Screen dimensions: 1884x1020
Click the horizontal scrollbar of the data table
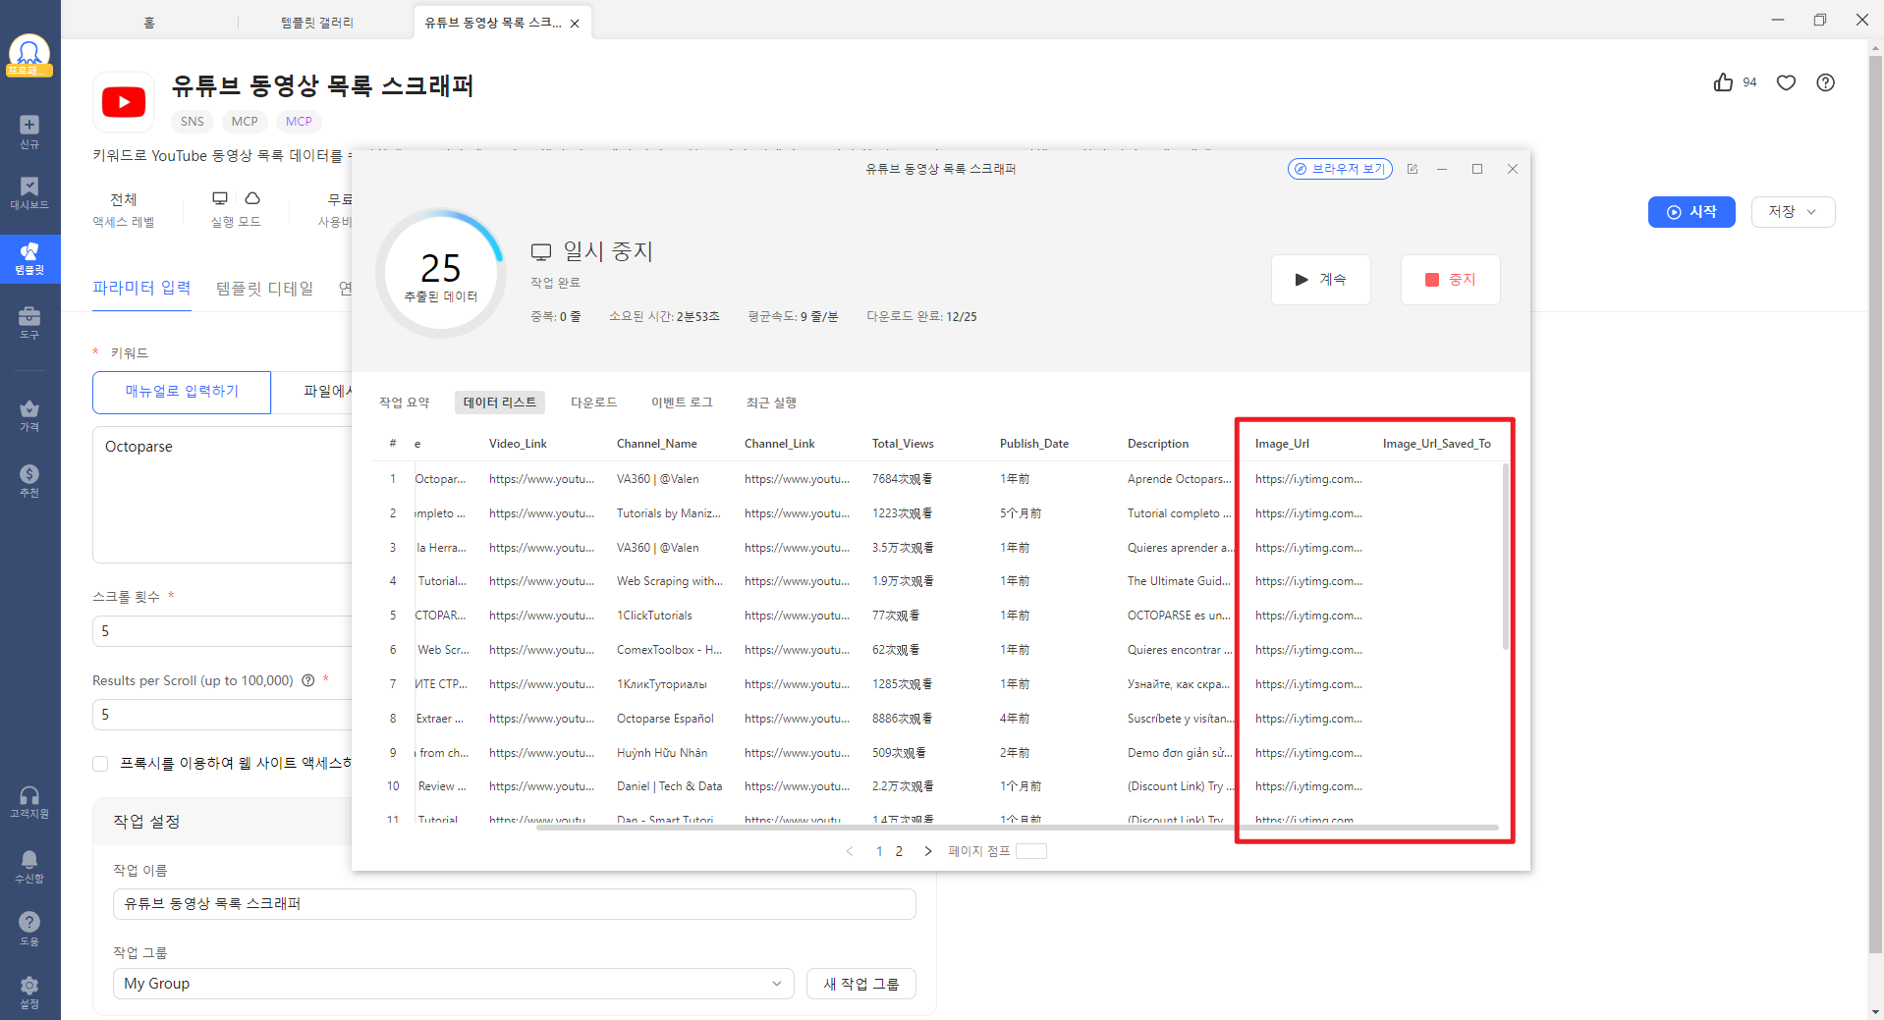(1017, 828)
